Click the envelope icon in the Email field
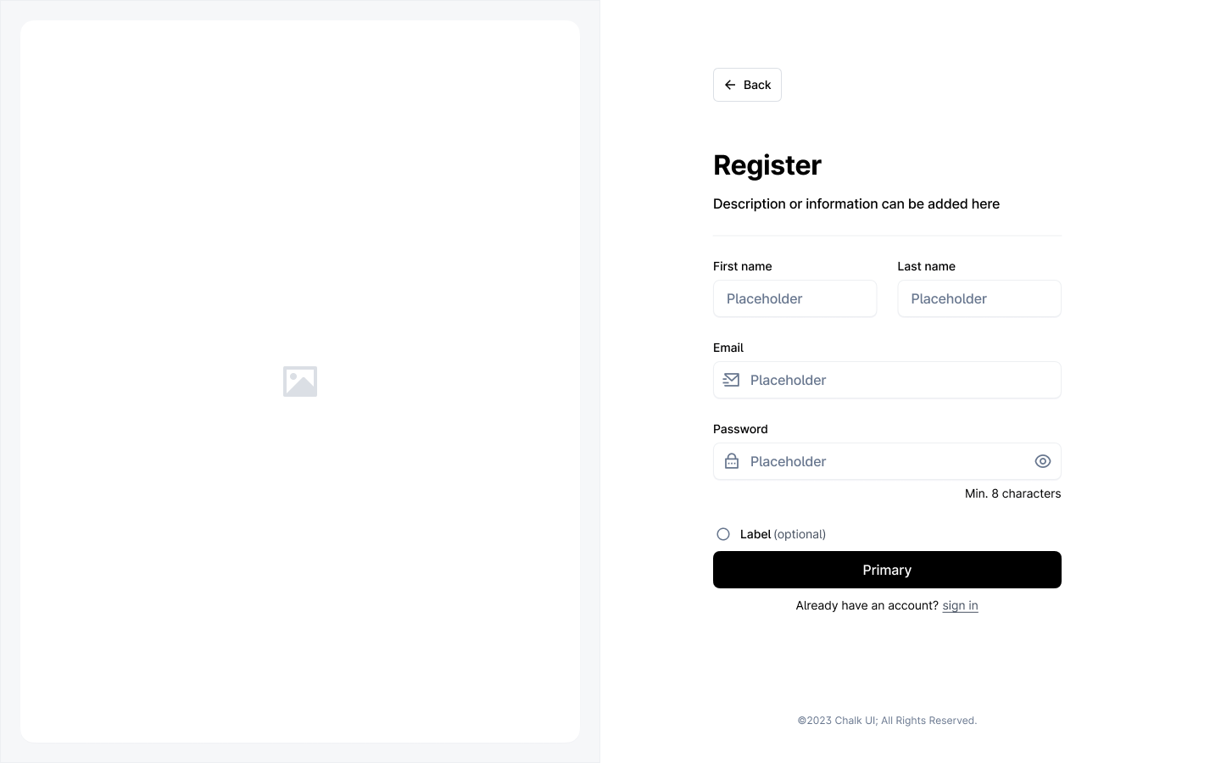The width and height of the screenshot is (1221, 763). click(731, 380)
